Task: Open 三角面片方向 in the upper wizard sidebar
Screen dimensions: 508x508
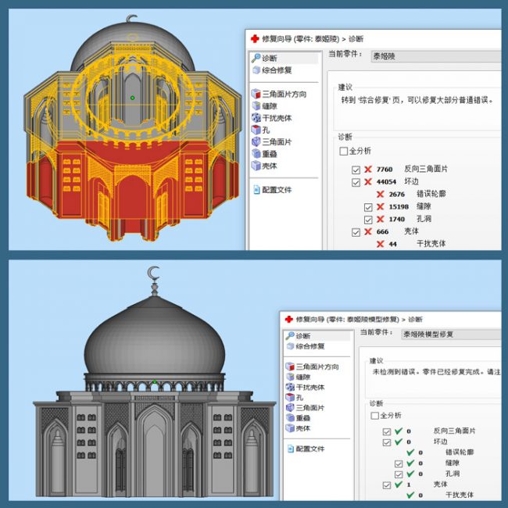Action: 284,94
